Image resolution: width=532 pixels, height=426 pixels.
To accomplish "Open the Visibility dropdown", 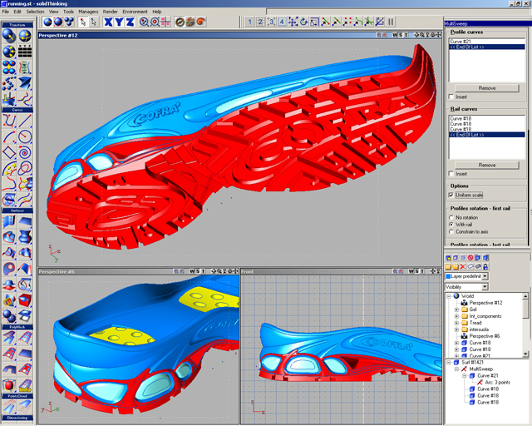I will [485, 287].
